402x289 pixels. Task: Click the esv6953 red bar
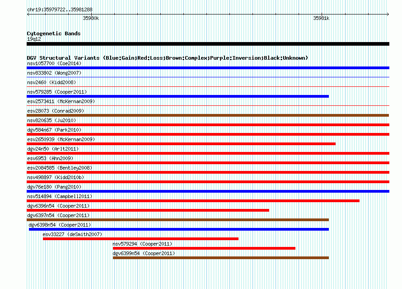(208, 163)
